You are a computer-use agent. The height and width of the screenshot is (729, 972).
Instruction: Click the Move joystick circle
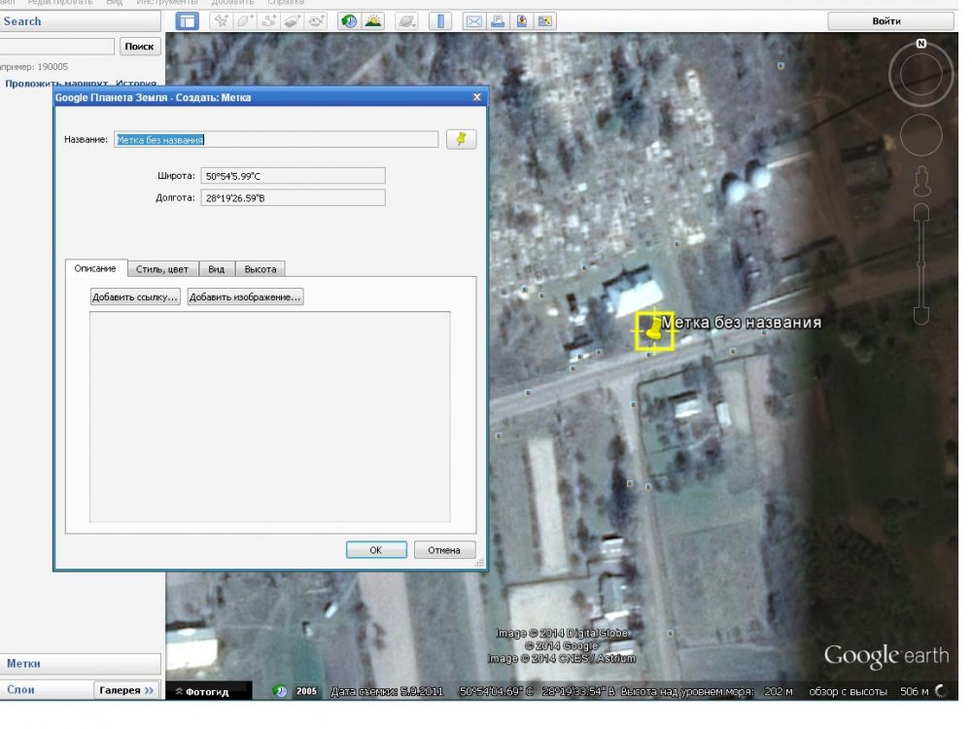coord(920,135)
